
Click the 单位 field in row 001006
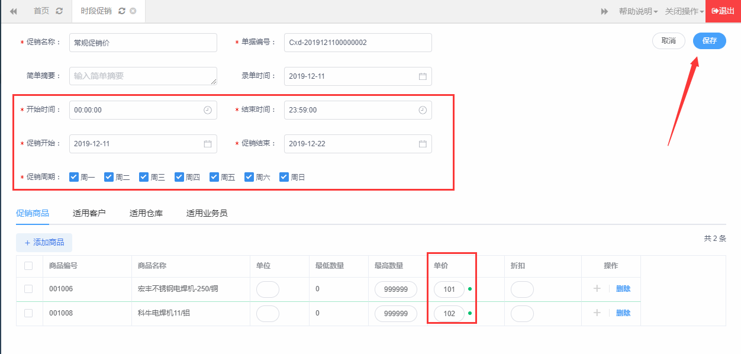tap(268, 289)
